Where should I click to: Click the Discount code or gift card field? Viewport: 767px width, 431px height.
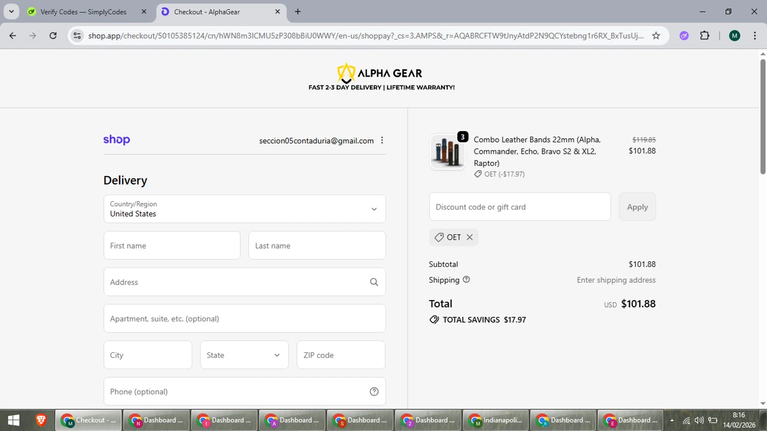520,207
